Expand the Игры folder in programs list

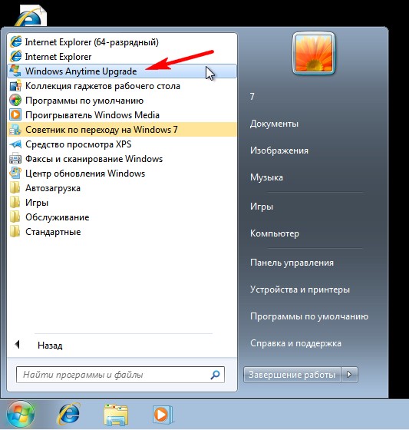[122, 203]
